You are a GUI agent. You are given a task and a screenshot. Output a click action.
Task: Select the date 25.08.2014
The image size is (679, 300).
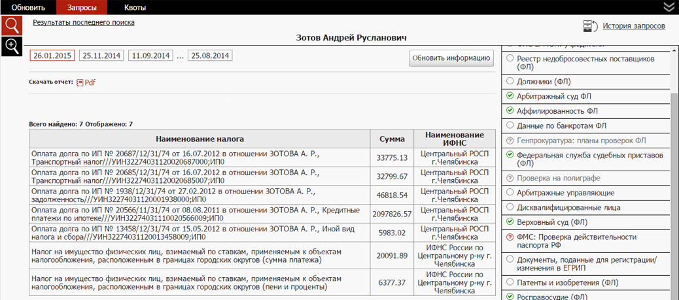pos(210,56)
